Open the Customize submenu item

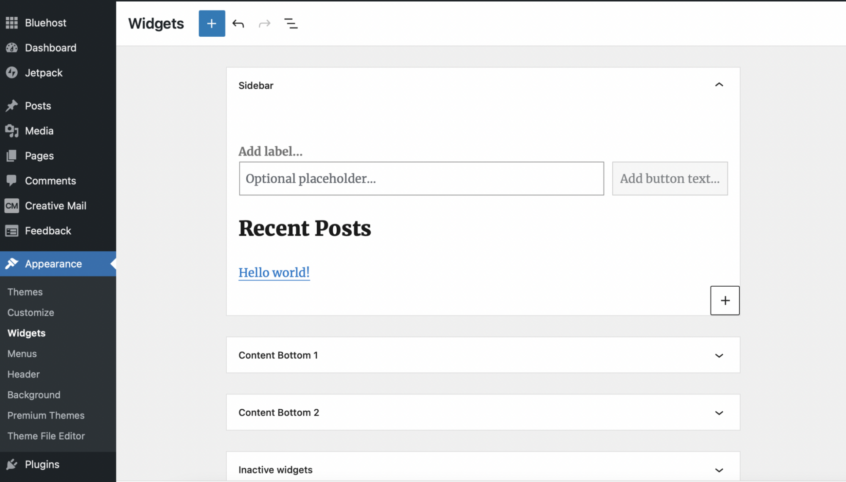[x=31, y=312]
